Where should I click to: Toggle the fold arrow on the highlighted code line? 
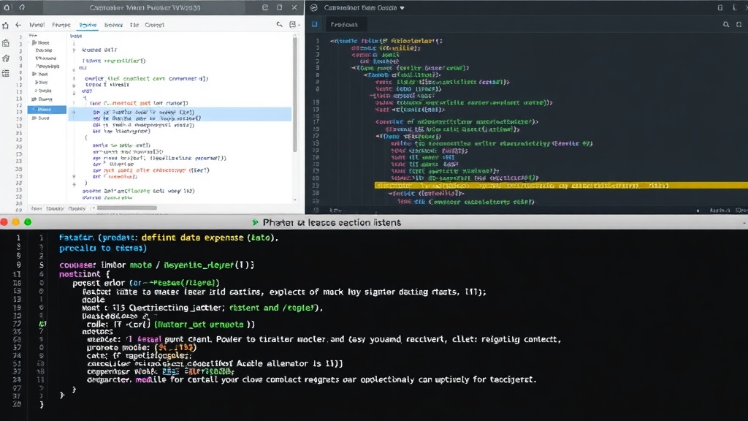pos(74,112)
